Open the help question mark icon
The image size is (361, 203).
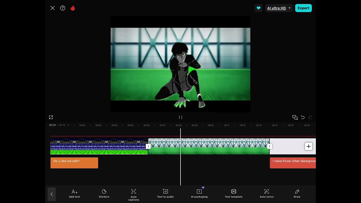click(63, 8)
